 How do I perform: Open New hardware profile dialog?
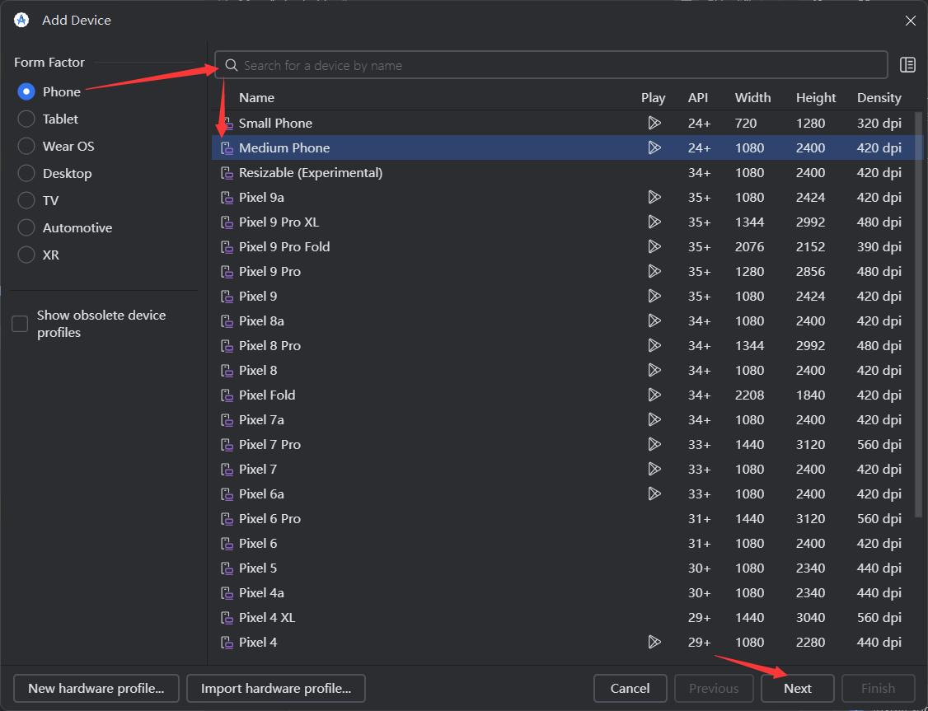click(x=96, y=689)
